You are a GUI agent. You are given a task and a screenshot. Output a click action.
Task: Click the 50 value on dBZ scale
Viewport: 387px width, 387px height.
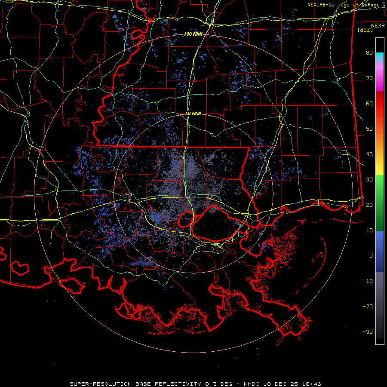coord(369,129)
